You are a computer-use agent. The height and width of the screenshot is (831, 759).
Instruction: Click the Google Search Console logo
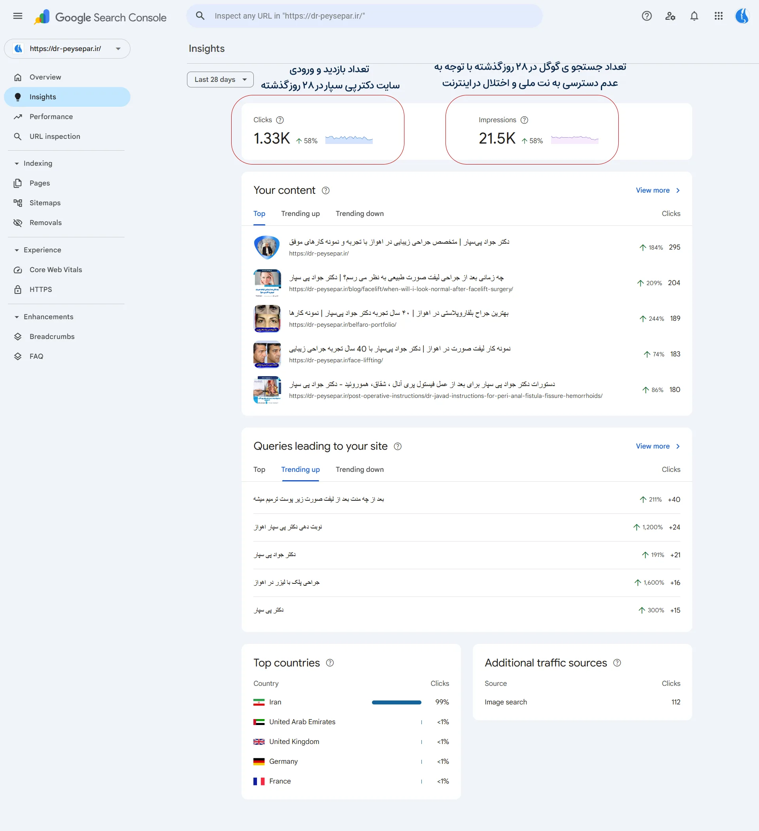(100, 17)
